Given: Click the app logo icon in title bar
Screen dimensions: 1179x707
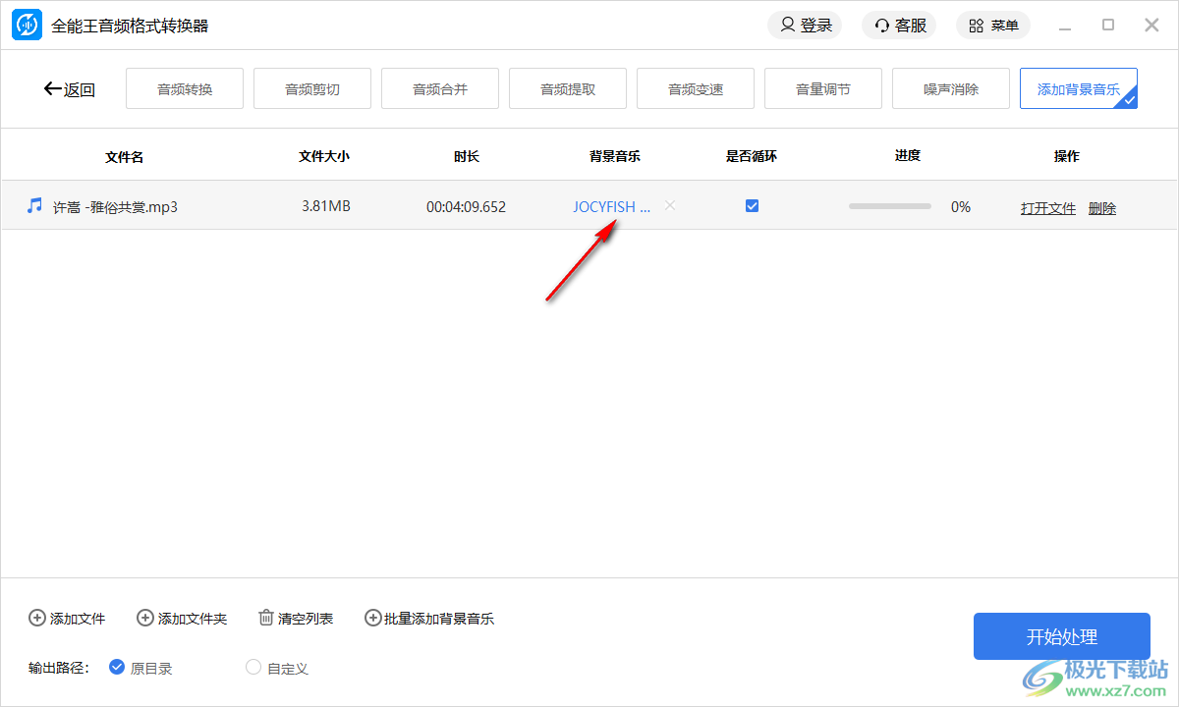Looking at the screenshot, I should (x=27, y=26).
